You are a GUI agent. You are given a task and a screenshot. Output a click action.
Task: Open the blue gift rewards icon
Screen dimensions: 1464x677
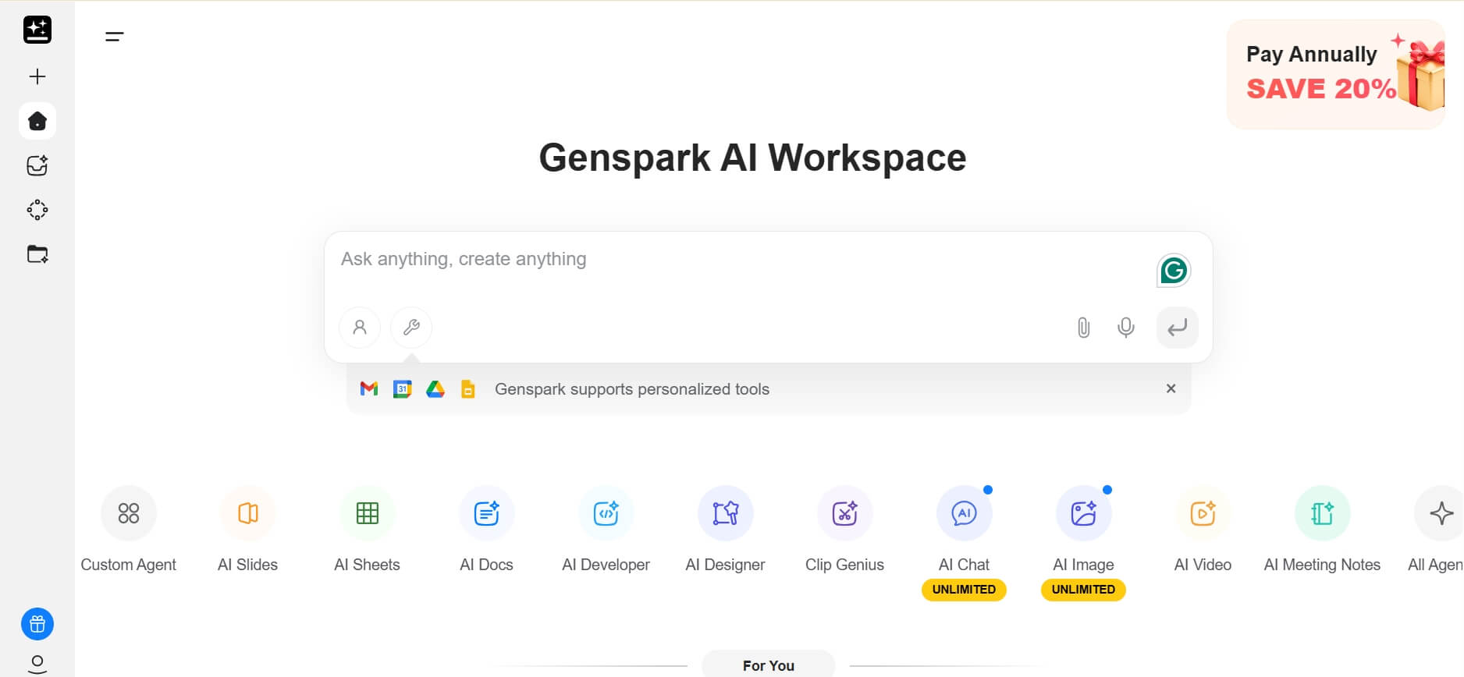pyautogui.click(x=37, y=624)
